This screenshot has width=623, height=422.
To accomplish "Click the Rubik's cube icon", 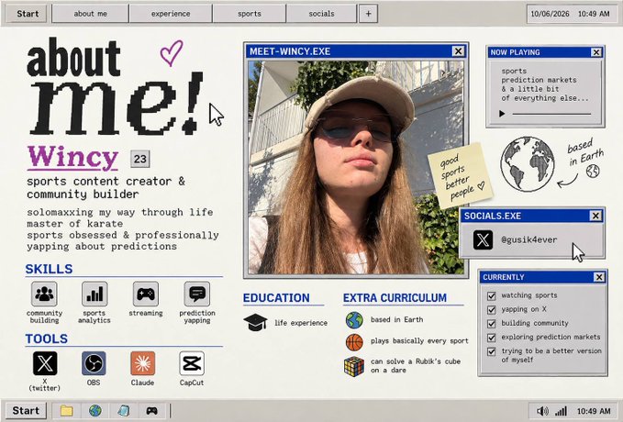I will pos(354,366).
